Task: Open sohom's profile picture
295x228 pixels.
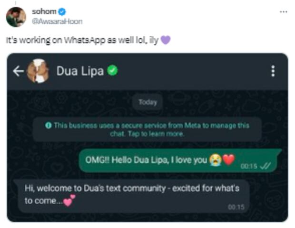Action: pos(16,17)
